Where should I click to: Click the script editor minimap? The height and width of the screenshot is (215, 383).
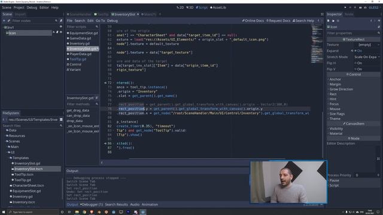pyautogui.click(x=317, y=44)
